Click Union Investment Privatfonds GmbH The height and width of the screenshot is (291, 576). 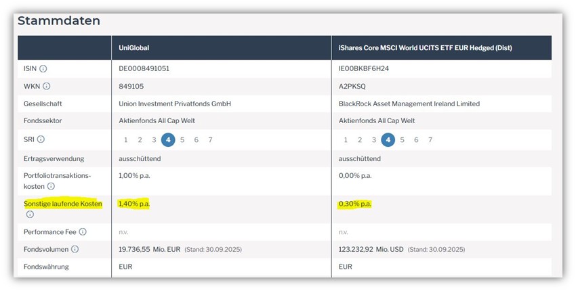[x=175, y=104]
